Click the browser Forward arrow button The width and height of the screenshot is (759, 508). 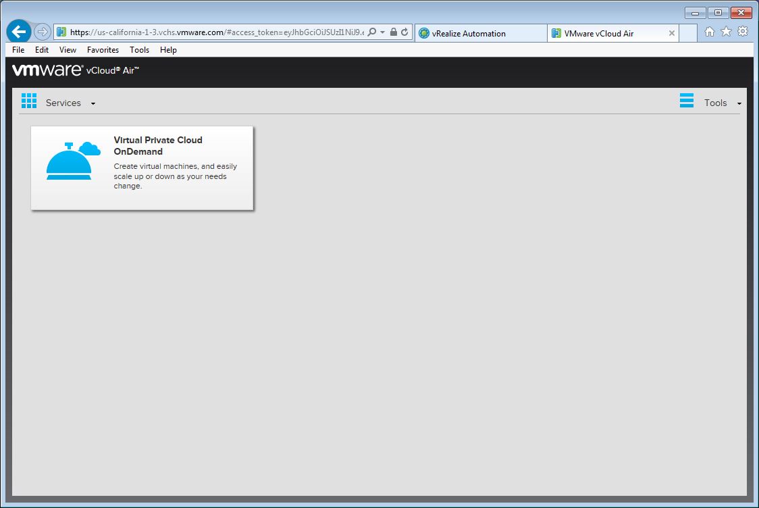tap(42, 32)
